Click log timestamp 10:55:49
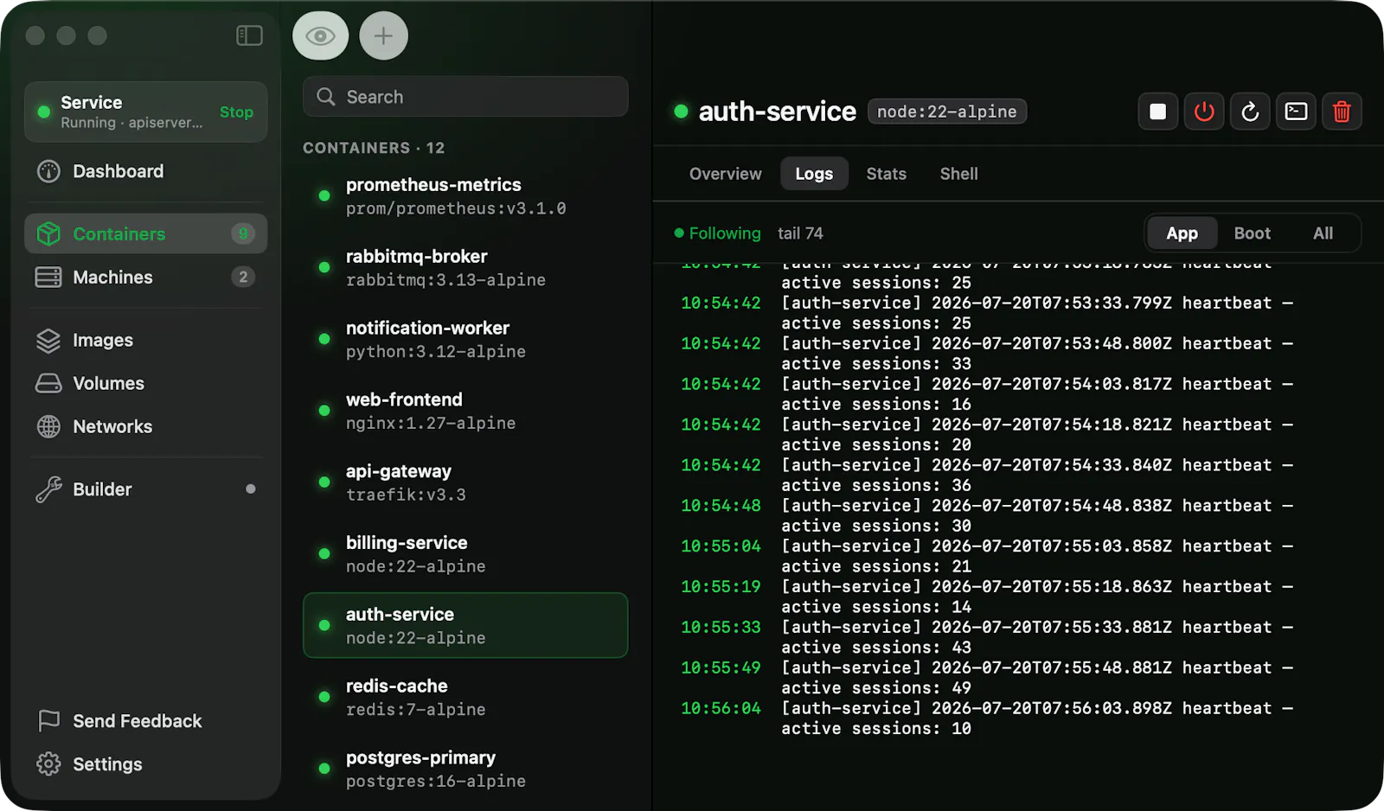Screen dimensions: 1384x811 pyautogui.click(x=721, y=667)
